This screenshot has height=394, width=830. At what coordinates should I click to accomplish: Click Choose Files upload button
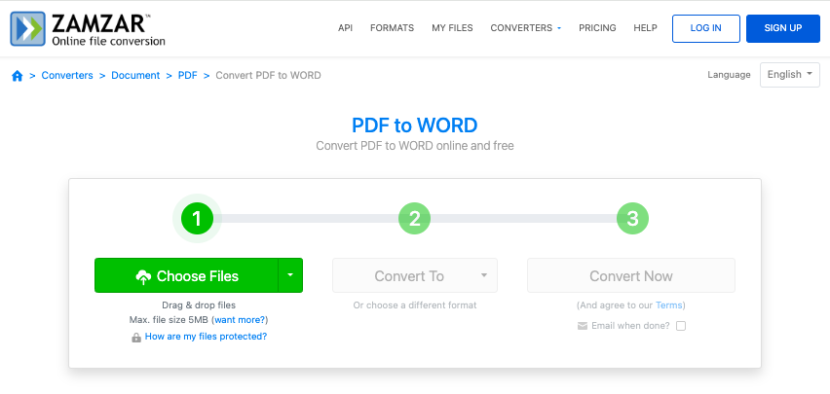click(186, 275)
